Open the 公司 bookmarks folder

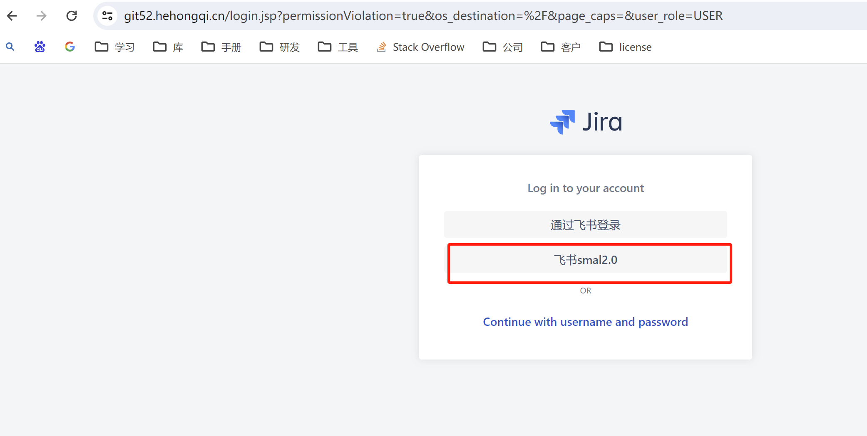tap(503, 47)
